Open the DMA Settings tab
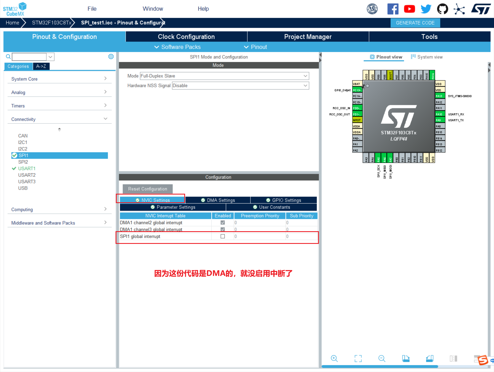 pos(218,200)
